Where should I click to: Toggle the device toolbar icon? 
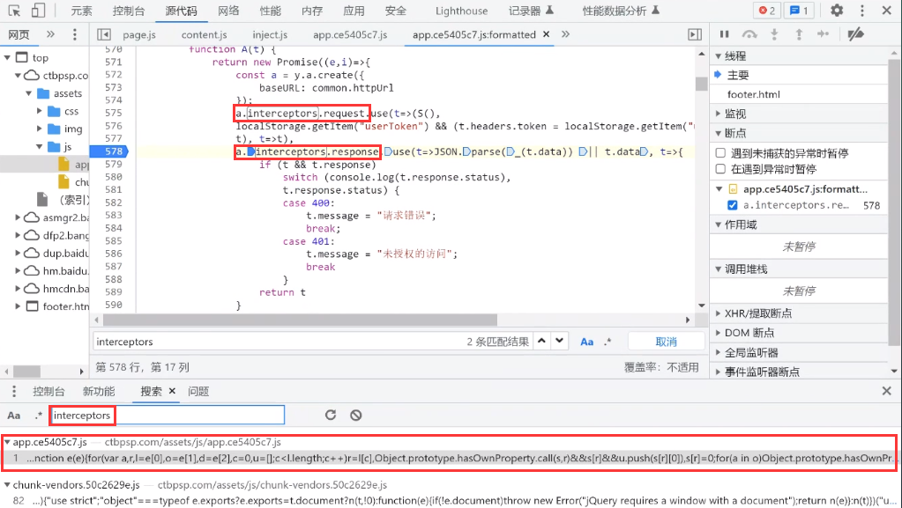pos(39,11)
